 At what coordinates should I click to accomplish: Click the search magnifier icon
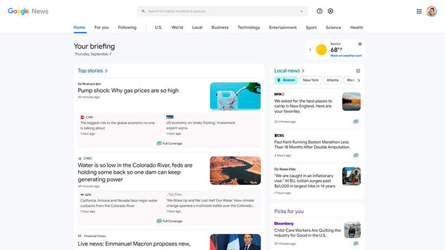[144, 11]
